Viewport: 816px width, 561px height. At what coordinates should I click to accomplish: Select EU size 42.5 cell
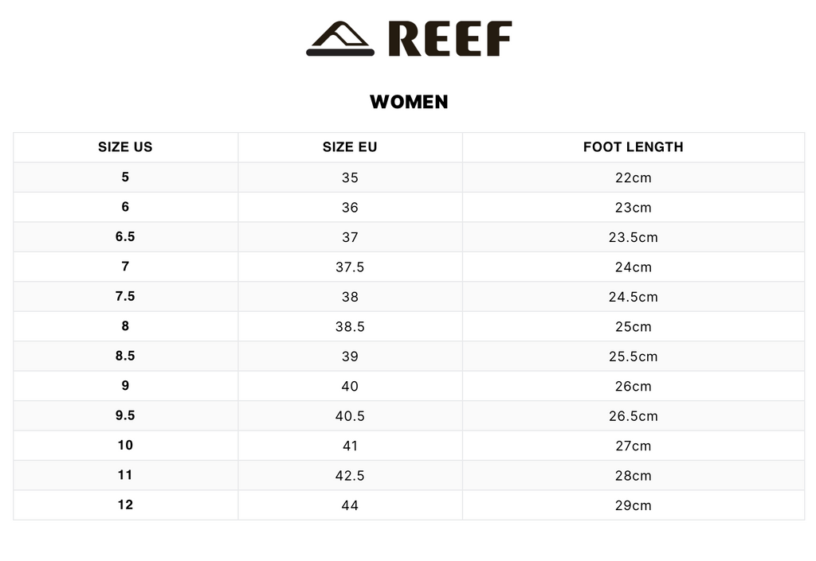pyautogui.click(x=350, y=476)
